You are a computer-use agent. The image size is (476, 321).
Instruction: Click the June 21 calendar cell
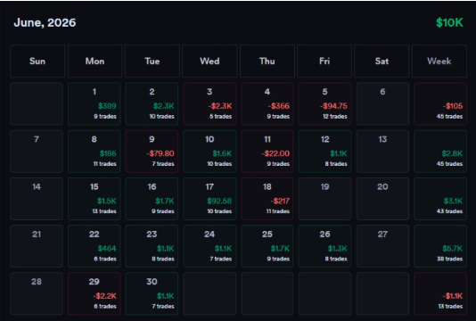37,246
